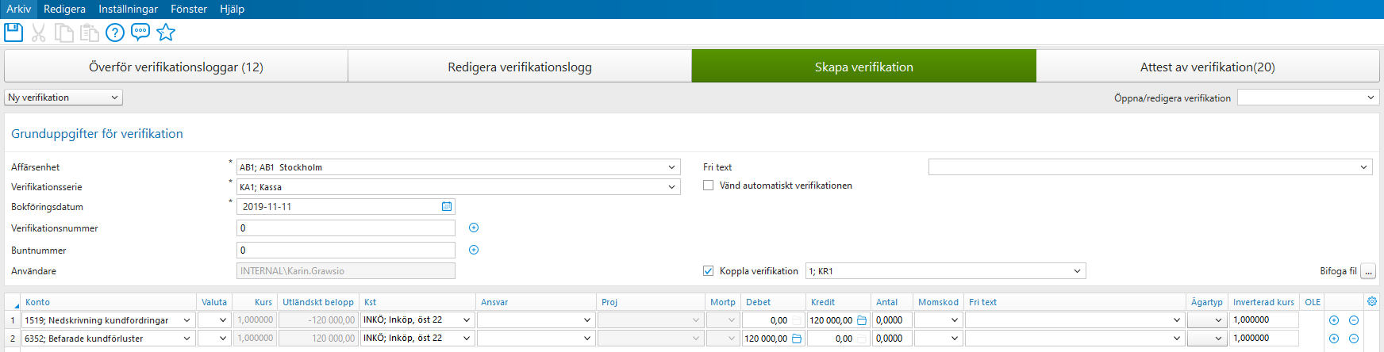This screenshot has width=1384, height=352.
Task: Add row with plus icon on row 2
Action: click(x=1334, y=339)
